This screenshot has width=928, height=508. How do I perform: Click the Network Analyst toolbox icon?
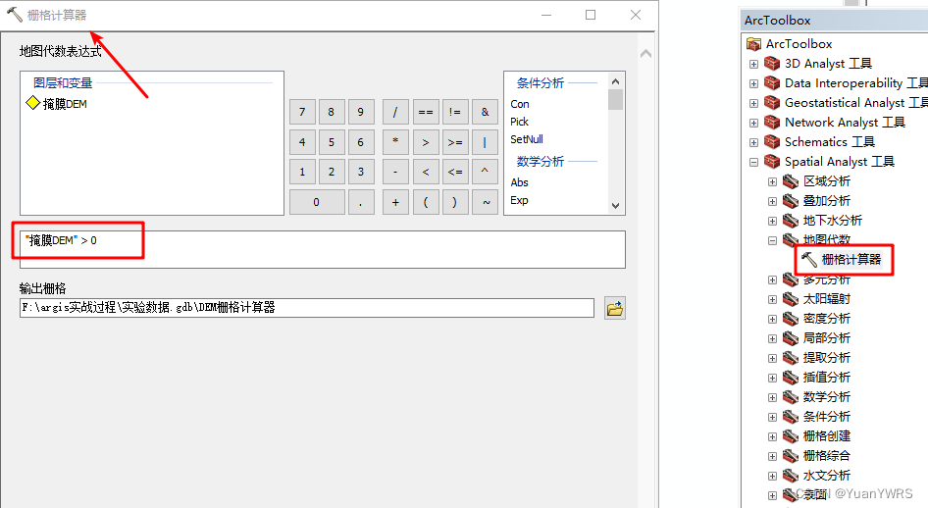pyautogui.click(x=772, y=122)
